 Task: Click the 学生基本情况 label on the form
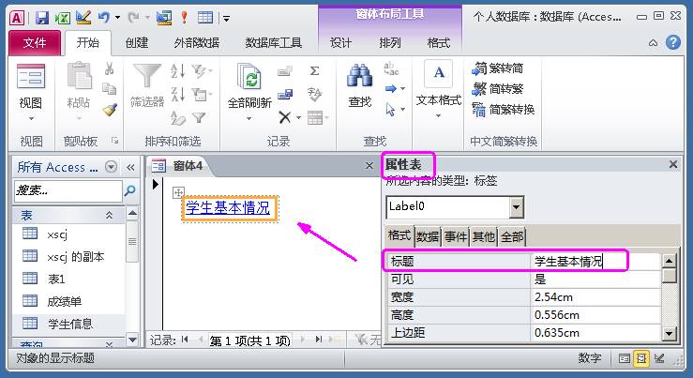pyautogui.click(x=228, y=208)
